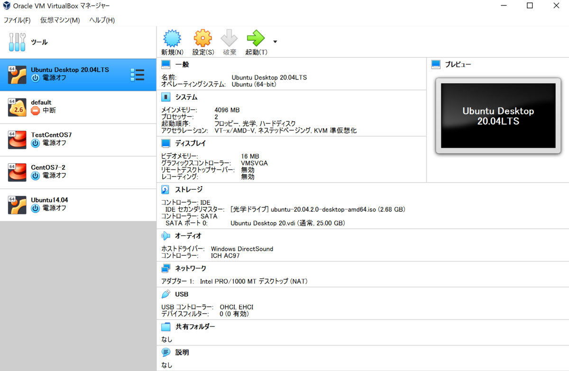This screenshot has width=569, height=371.
Task: Click the 説明 description bubble icon
Action: (x=165, y=353)
